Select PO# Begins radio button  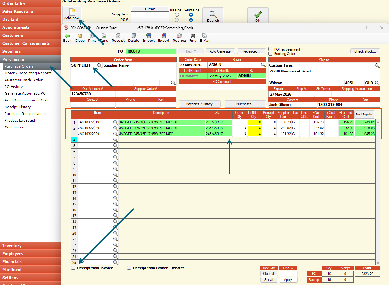click(x=177, y=20)
